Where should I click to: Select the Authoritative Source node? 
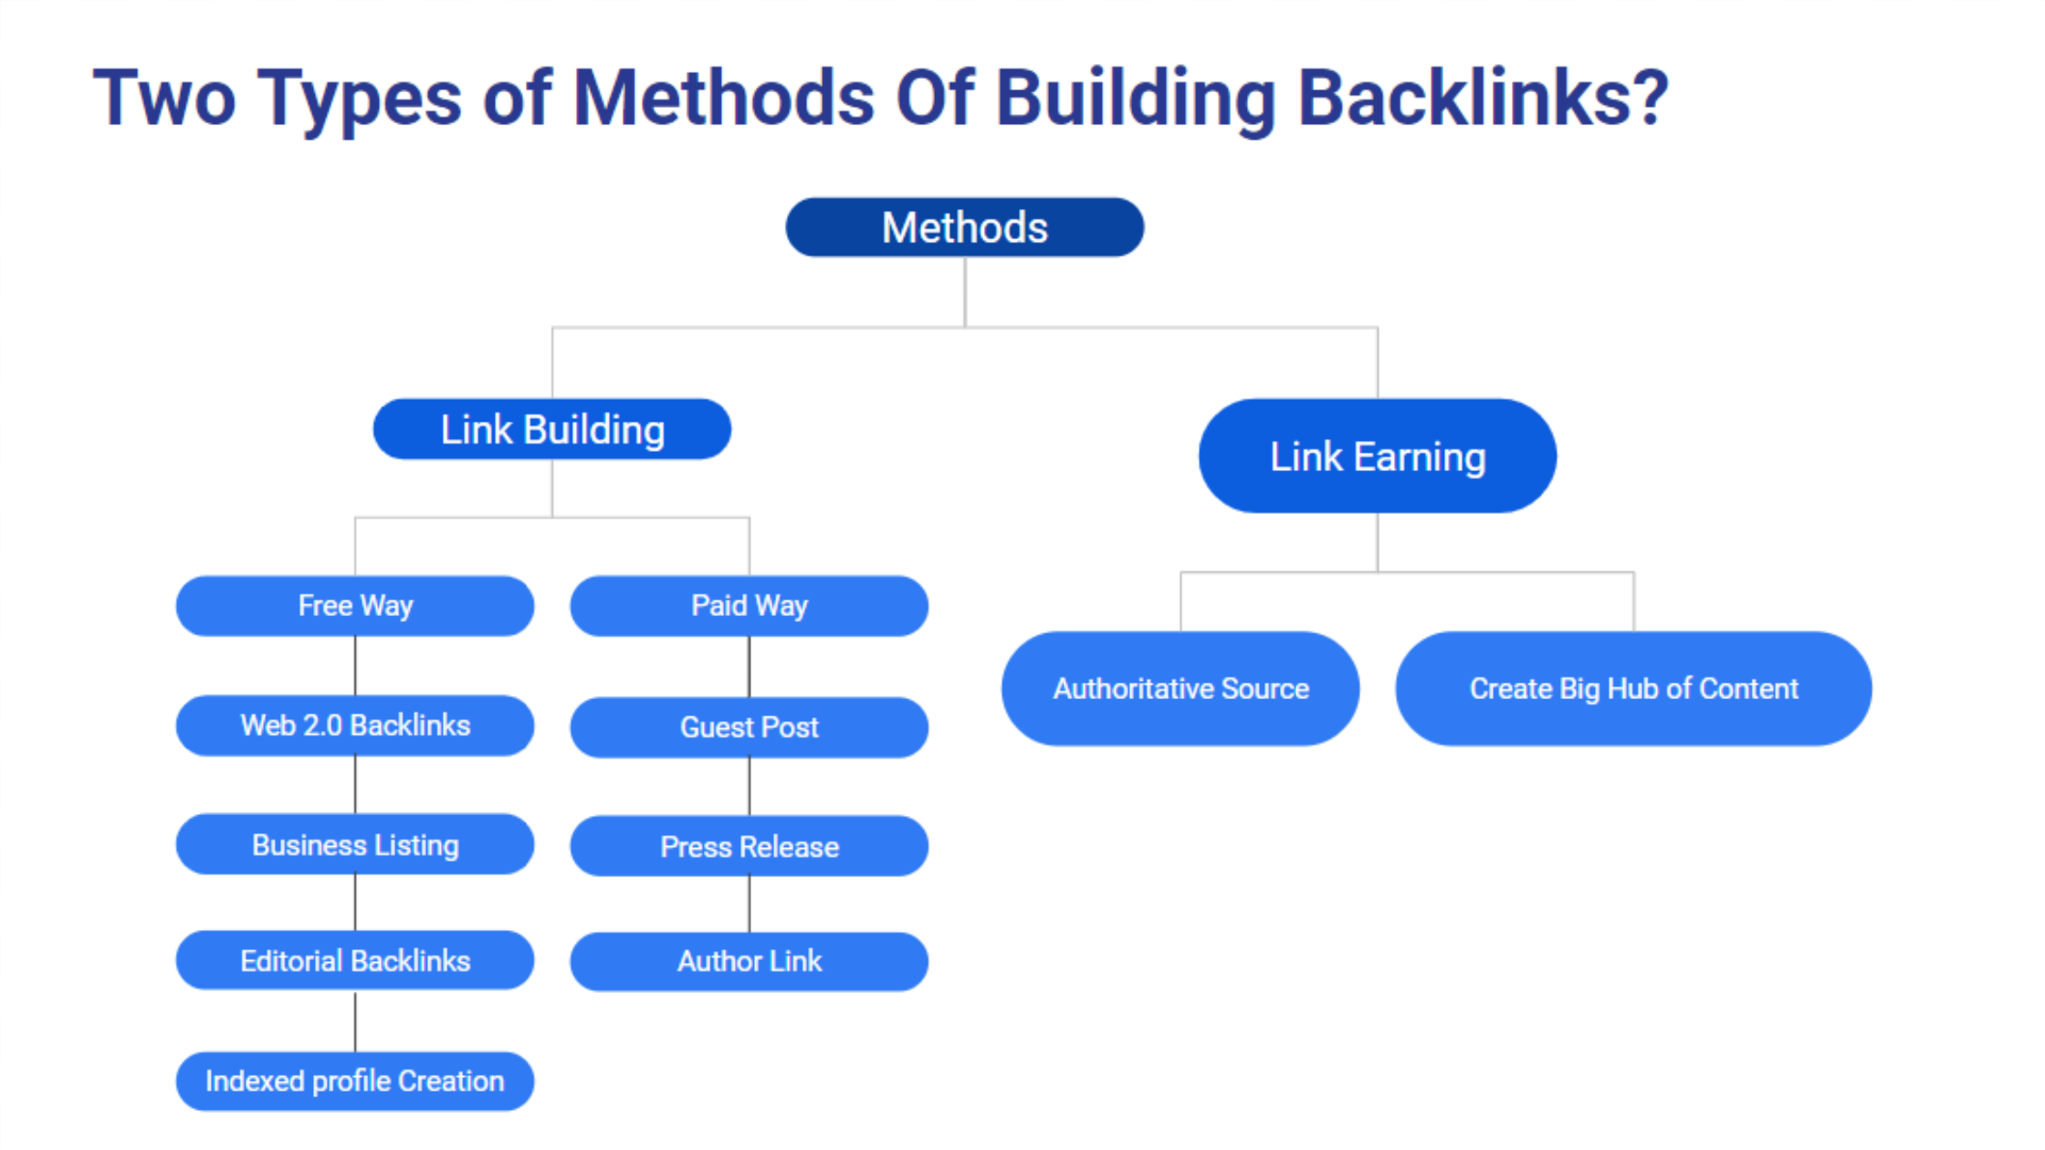[1180, 688]
